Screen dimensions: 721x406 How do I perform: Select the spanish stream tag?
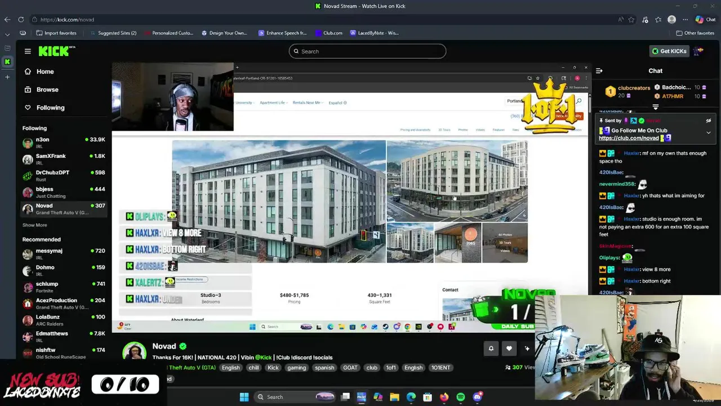324,368
